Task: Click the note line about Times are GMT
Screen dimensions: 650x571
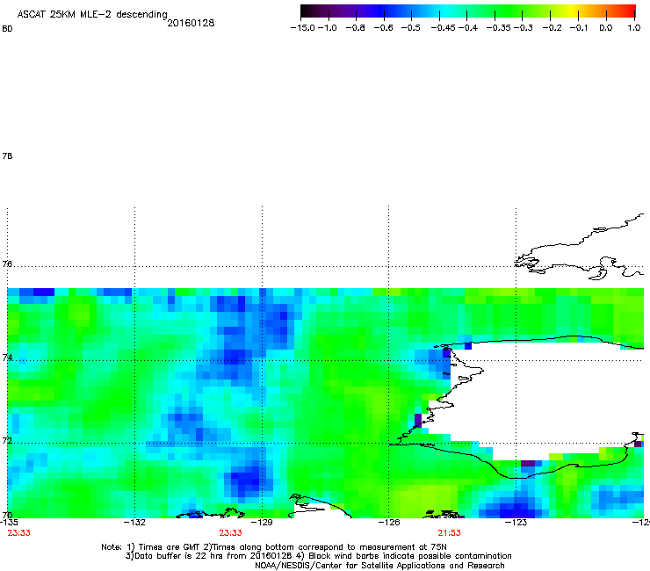Action: click(274, 547)
